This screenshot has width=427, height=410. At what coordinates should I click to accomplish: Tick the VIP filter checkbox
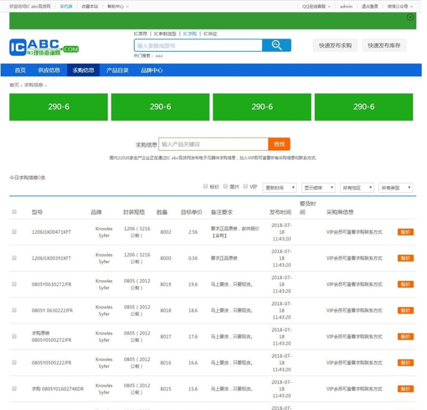246,186
